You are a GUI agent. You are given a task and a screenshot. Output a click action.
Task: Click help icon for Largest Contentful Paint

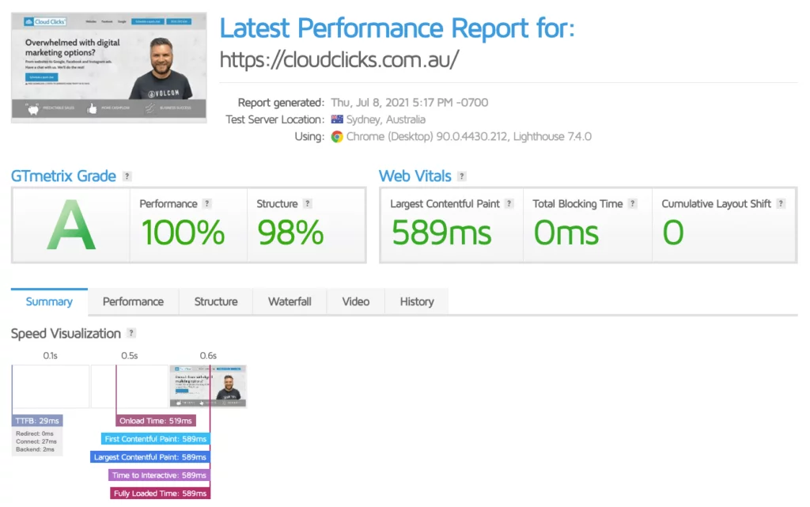tap(509, 204)
